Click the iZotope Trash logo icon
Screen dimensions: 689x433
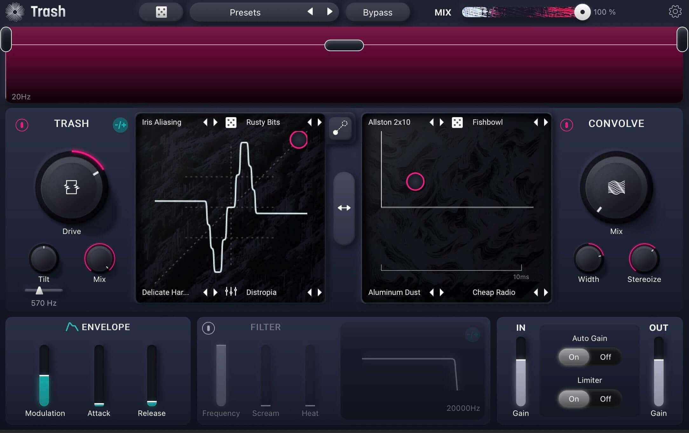[x=15, y=12]
